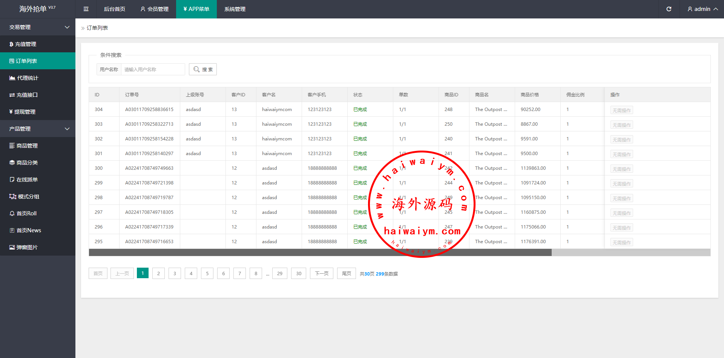
Task: Jump to page 5 in pagination
Action: tap(207, 274)
